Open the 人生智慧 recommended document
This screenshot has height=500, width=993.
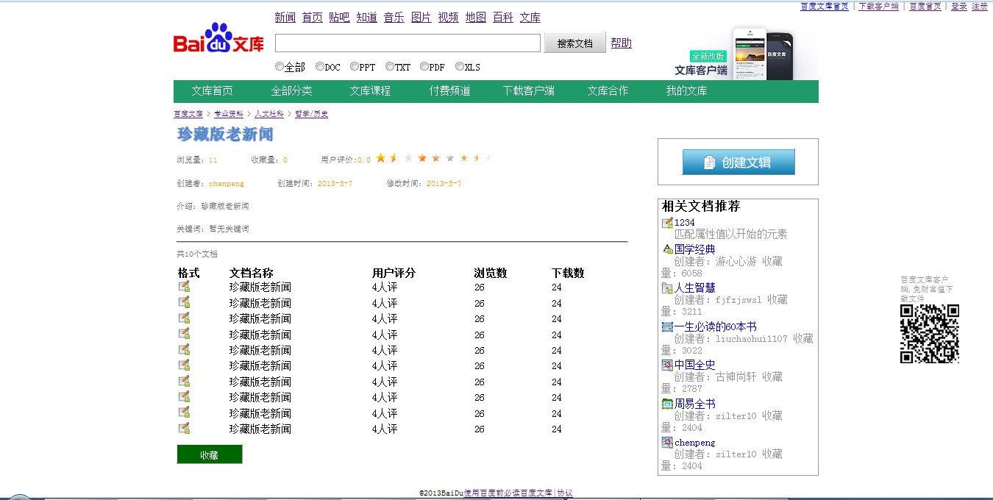pos(695,287)
